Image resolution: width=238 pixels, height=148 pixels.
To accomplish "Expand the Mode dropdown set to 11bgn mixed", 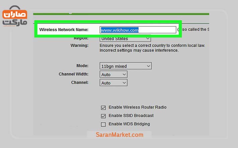I will (x=125, y=66).
